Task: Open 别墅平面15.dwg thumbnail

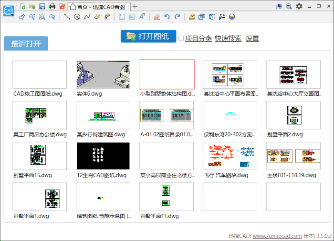Action: click(x=40, y=156)
